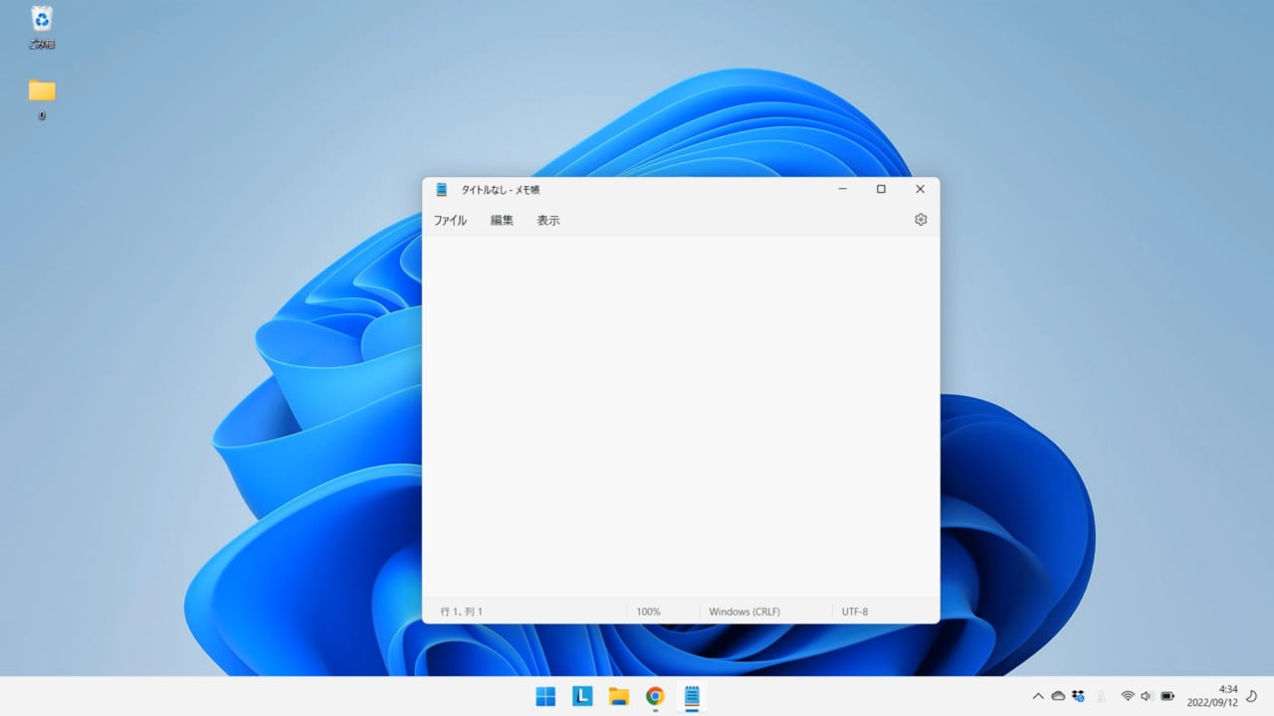Open the Windows Start button
Screen dimensions: 1274x716
click(545, 696)
